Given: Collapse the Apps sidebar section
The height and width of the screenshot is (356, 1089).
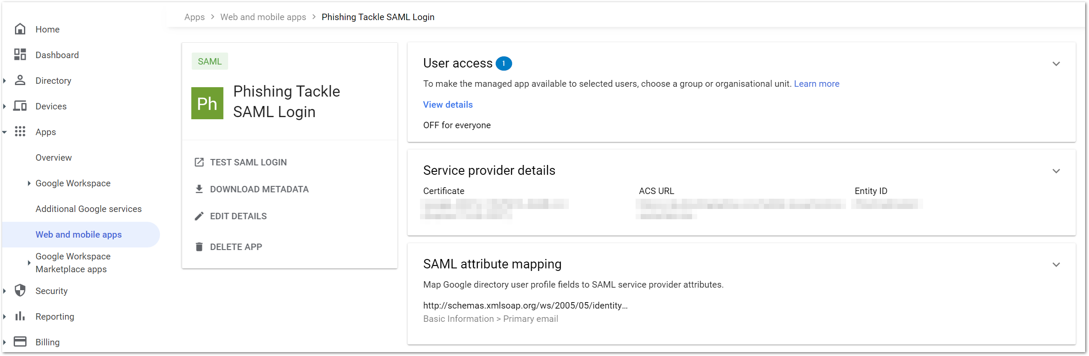Looking at the screenshot, I should tap(5, 132).
